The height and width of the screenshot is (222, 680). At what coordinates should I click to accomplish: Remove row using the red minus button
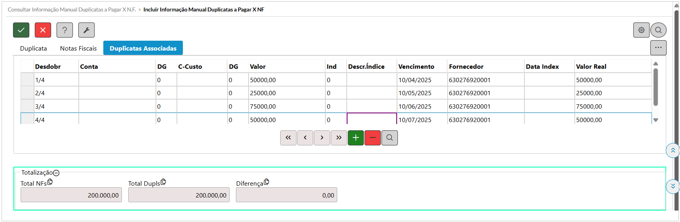tap(372, 138)
